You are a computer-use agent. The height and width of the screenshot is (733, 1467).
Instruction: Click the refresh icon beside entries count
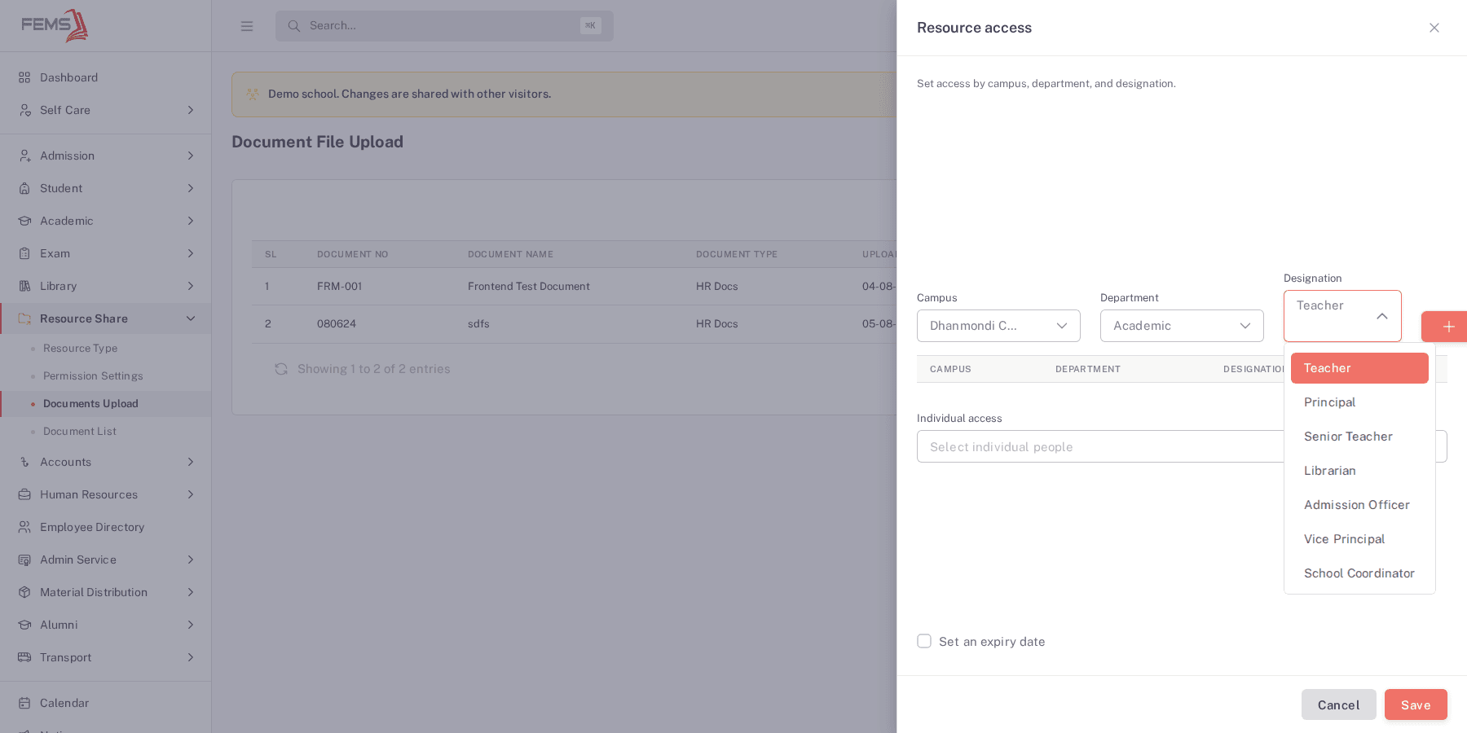pyautogui.click(x=281, y=369)
